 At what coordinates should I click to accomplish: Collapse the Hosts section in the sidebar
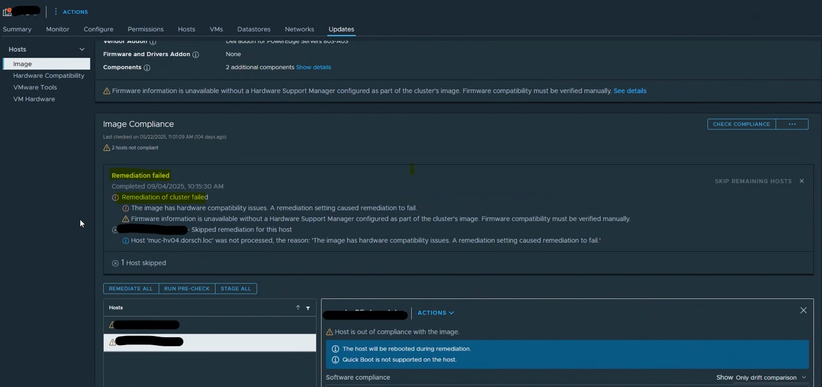[x=82, y=49]
